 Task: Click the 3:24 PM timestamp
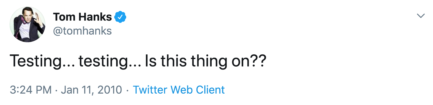(31, 90)
